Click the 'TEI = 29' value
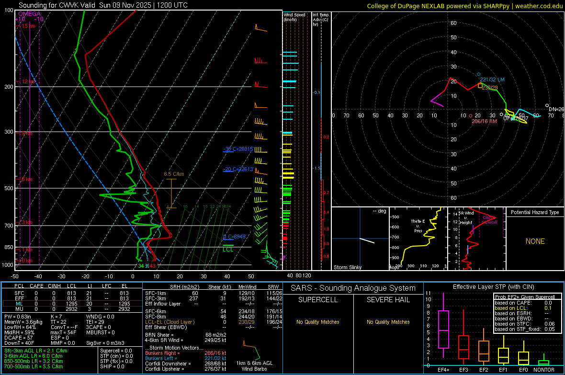565x375 pixels. [95, 322]
